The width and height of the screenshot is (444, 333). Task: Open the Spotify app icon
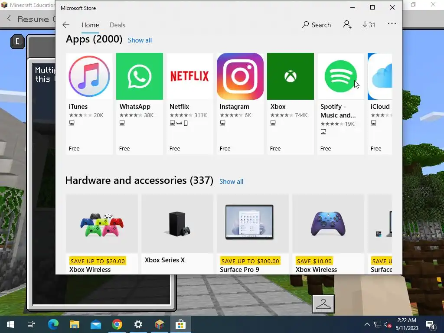(x=341, y=76)
